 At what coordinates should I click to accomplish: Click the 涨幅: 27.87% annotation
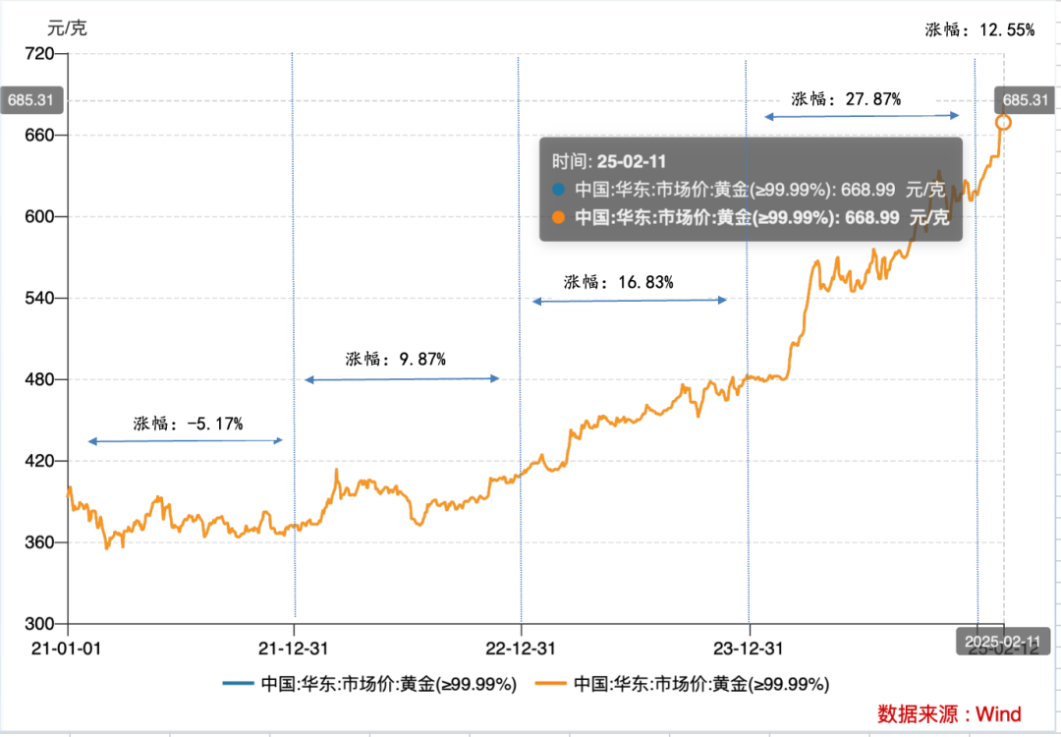click(x=846, y=99)
